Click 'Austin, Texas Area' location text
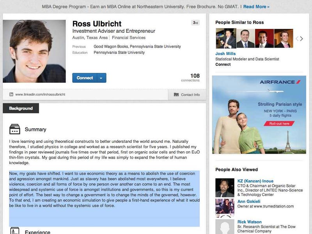Screen dimensions: 312x234 (x=90, y=37)
